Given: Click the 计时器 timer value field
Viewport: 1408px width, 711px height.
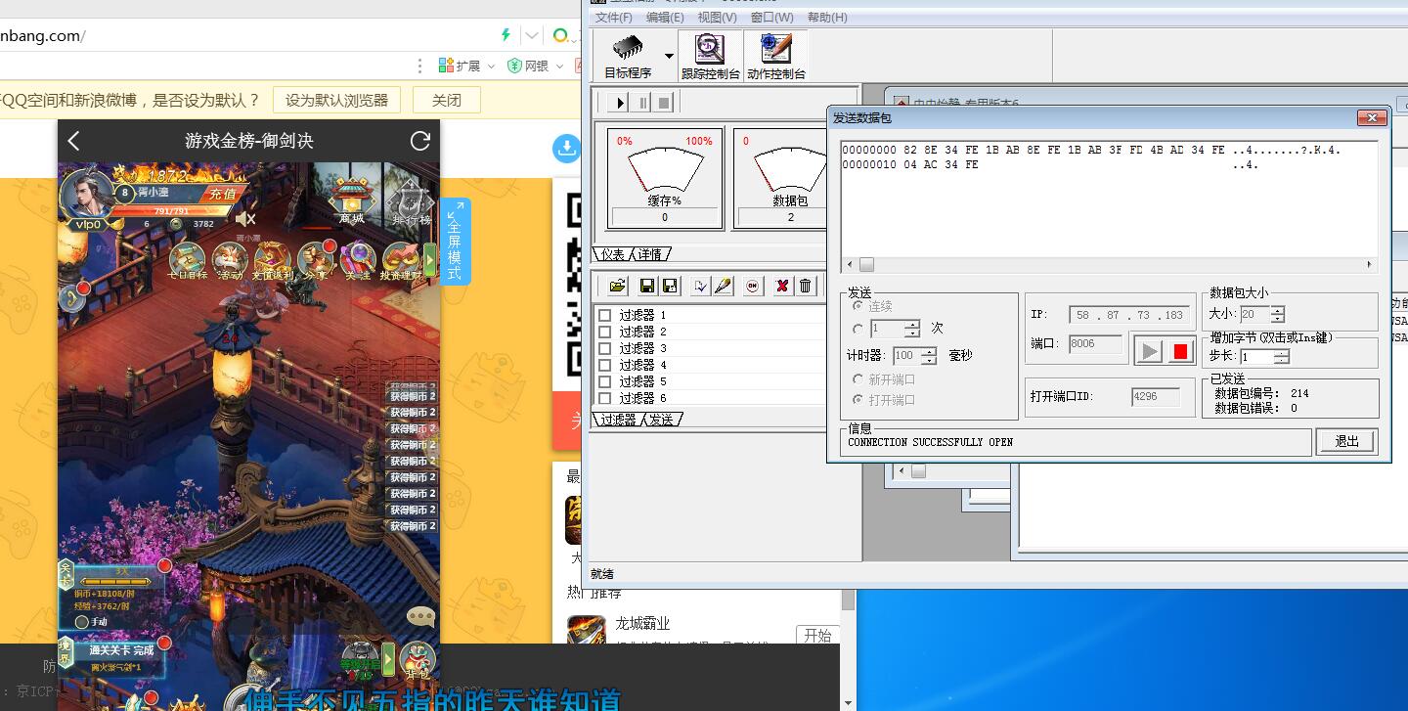Looking at the screenshot, I should pos(906,356).
